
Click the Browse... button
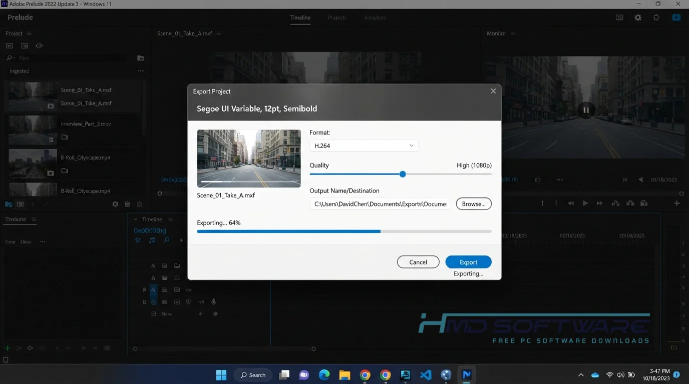point(474,204)
